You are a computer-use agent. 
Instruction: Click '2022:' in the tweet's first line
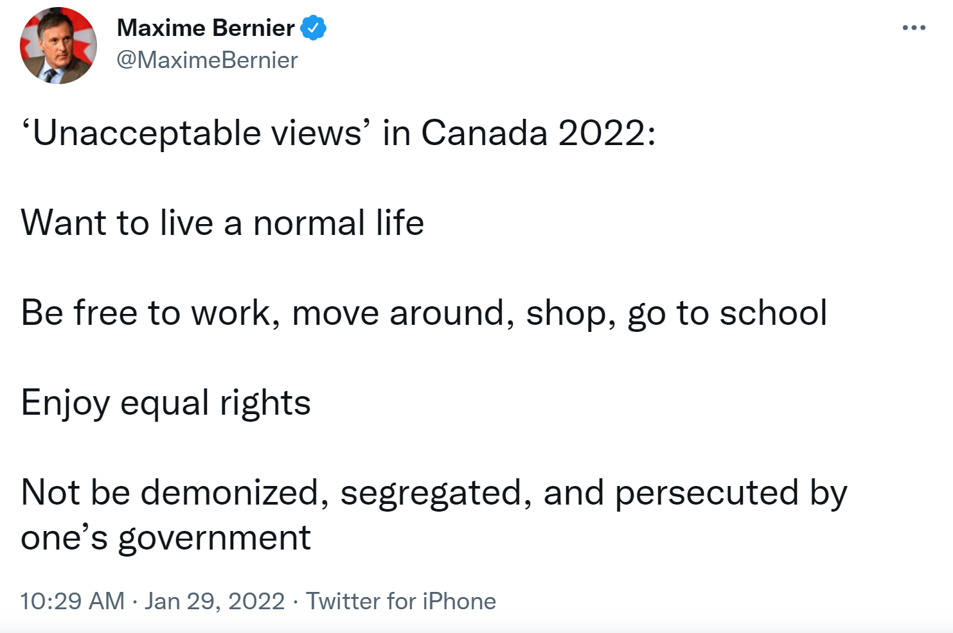click(x=607, y=134)
